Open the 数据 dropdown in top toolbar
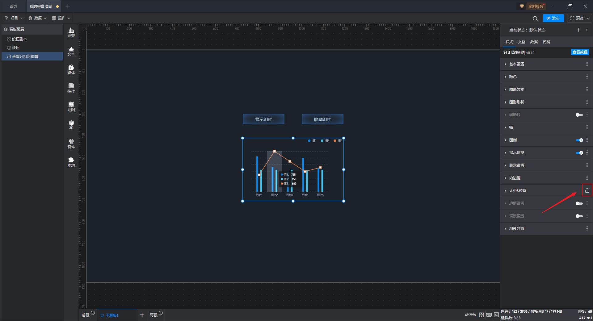593x321 pixels. pos(37,18)
